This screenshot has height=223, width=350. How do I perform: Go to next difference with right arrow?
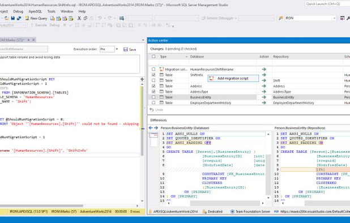click(156, 128)
